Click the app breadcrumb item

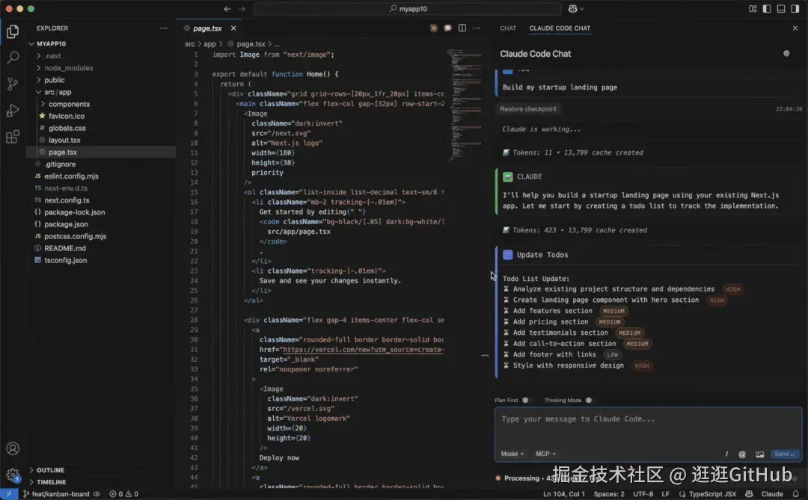click(209, 44)
